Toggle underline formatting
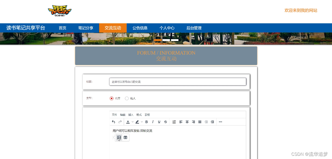This screenshot has width=332, height=159. (159, 122)
